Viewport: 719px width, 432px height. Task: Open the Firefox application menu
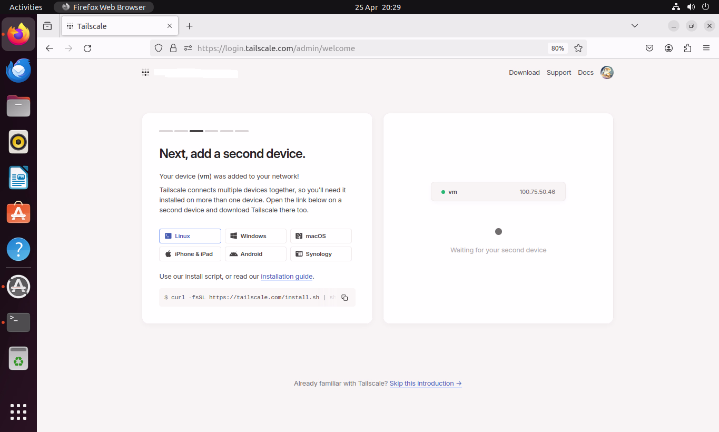click(x=706, y=48)
